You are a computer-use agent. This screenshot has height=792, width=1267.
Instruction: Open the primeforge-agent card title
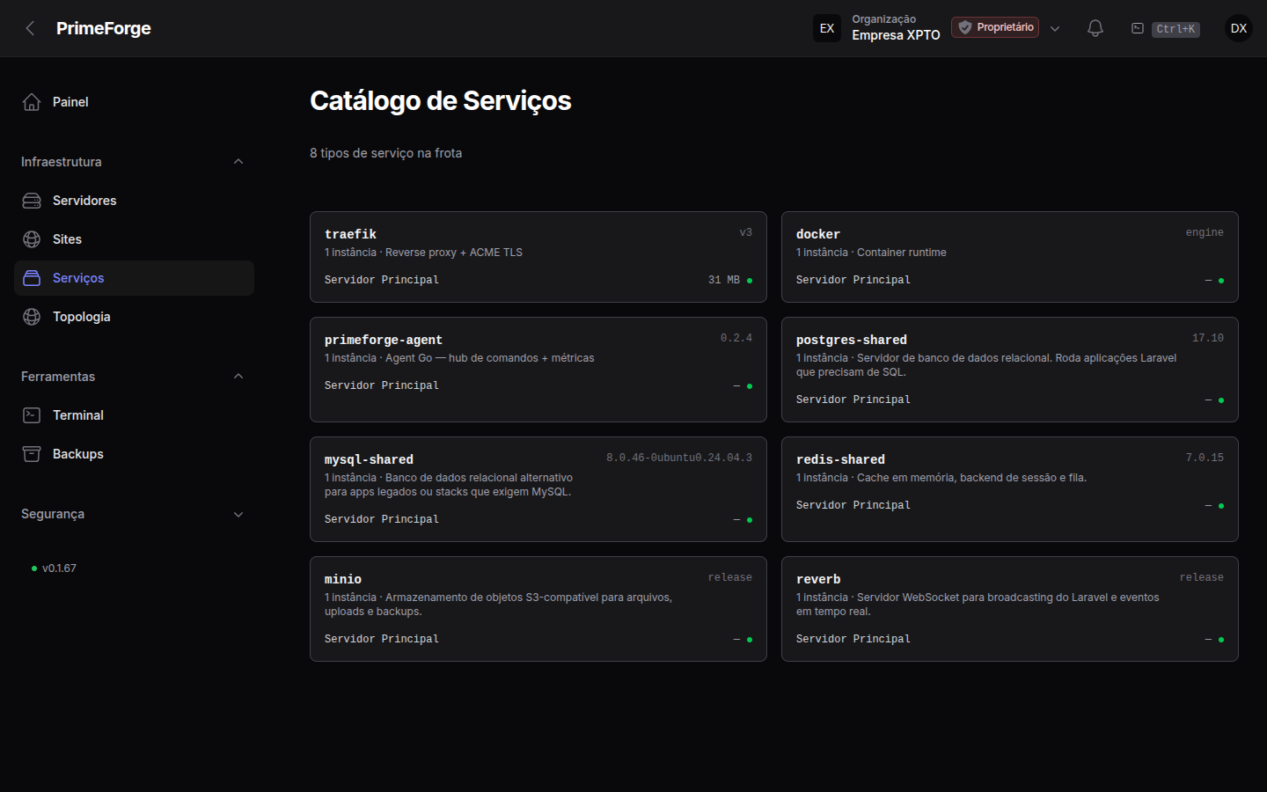tap(384, 340)
